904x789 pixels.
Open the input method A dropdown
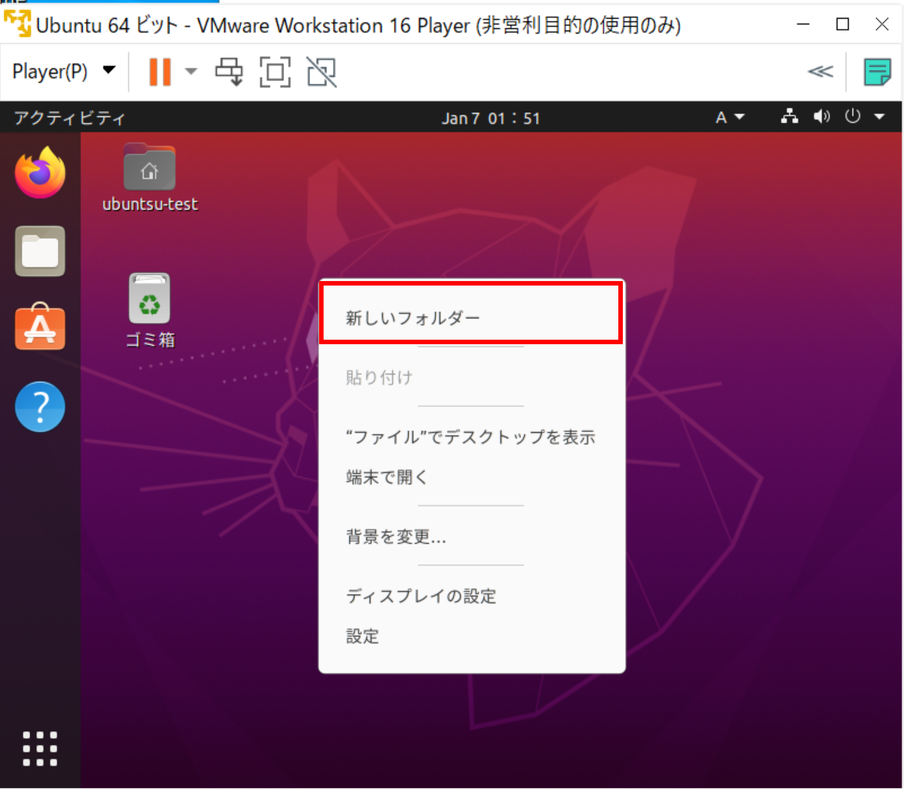[x=730, y=117]
